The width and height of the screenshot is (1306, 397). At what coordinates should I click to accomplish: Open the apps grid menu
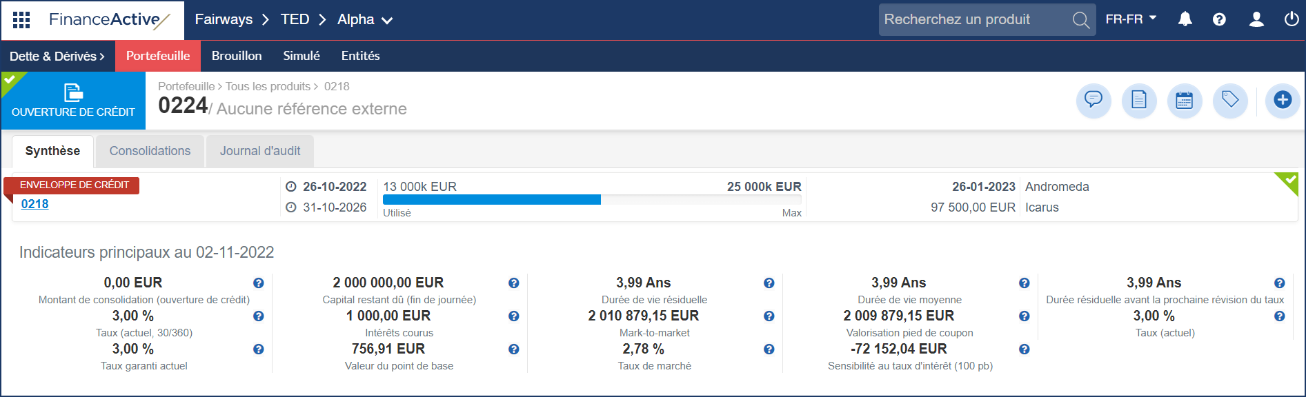click(x=21, y=20)
